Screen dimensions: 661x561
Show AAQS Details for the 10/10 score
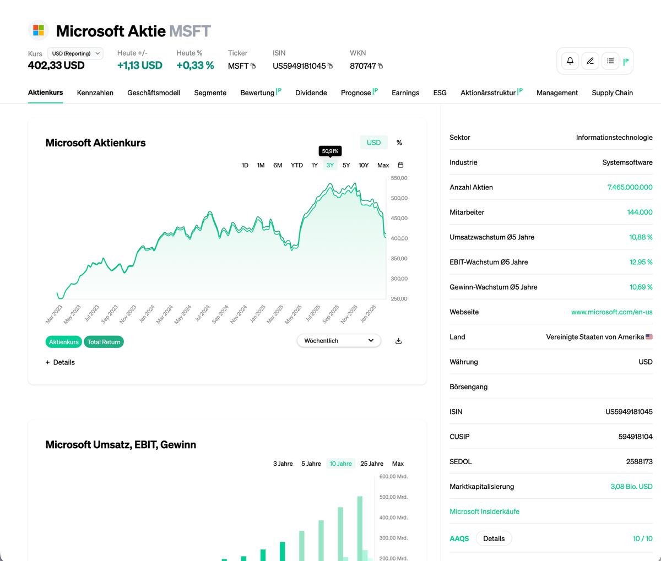click(494, 538)
